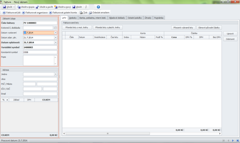Click the Uložit a kopie icon
The height and width of the screenshot is (143, 240).
click(19, 7)
